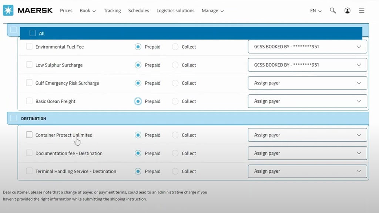Expand the Book menu
This screenshot has width=379, height=213.
click(x=87, y=11)
